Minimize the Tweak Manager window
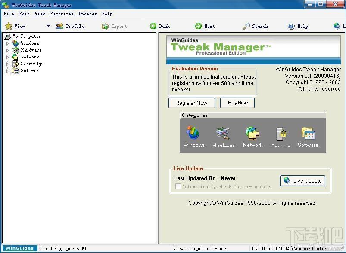This screenshot has height=253, width=346. click(310, 4)
